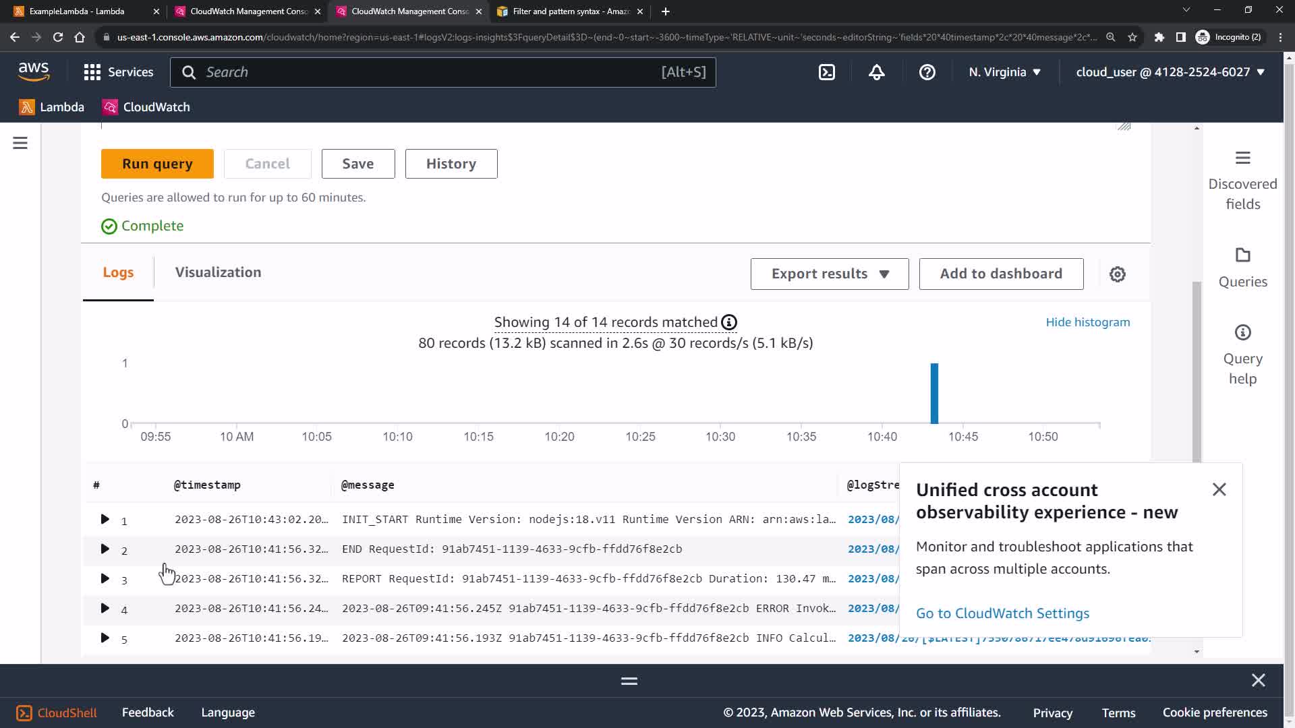Expand log record row 1

[105, 519]
